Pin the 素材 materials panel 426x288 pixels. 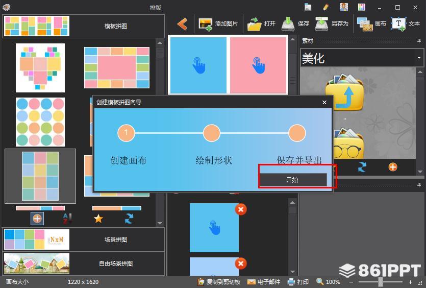(419, 41)
